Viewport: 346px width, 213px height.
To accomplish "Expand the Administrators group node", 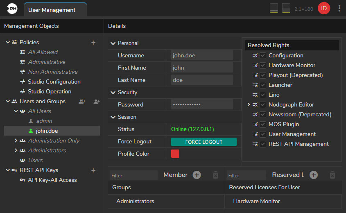I will point(16,151).
